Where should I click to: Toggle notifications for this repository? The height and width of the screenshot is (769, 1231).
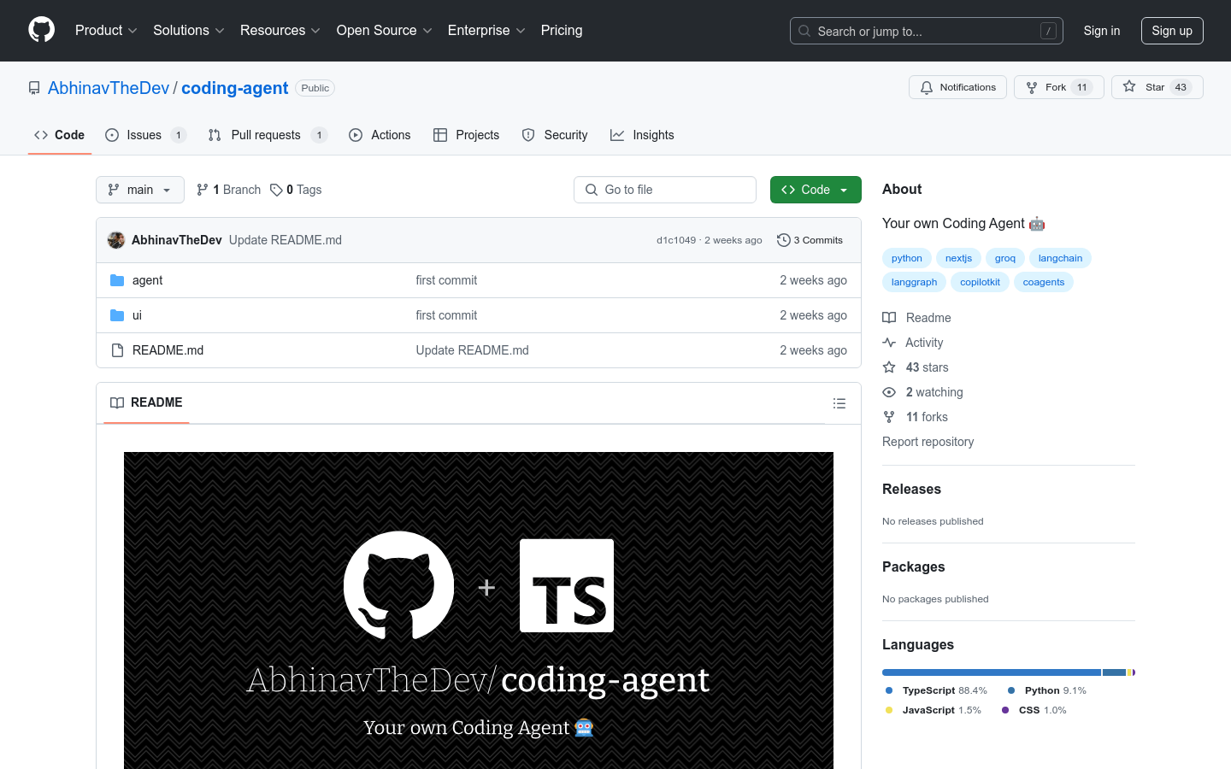[x=957, y=86]
